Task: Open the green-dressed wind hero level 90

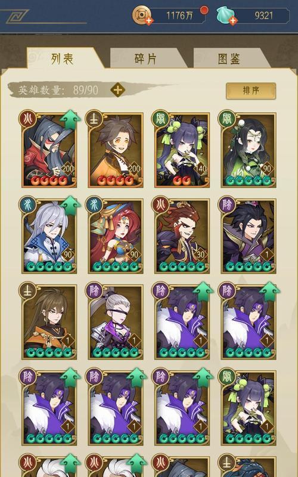Action: point(249,150)
